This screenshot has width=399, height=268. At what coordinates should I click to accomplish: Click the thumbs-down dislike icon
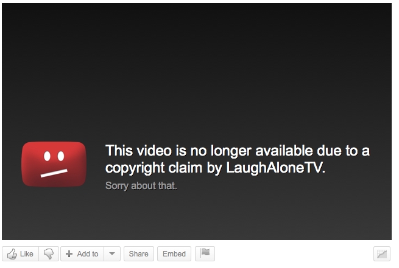click(49, 253)
